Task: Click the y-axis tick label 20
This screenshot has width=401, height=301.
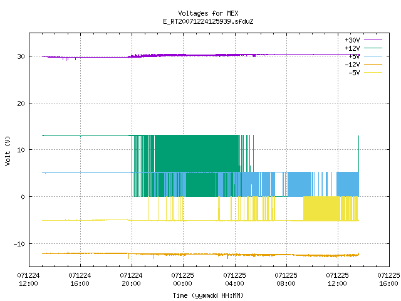Action: point(21,103)
